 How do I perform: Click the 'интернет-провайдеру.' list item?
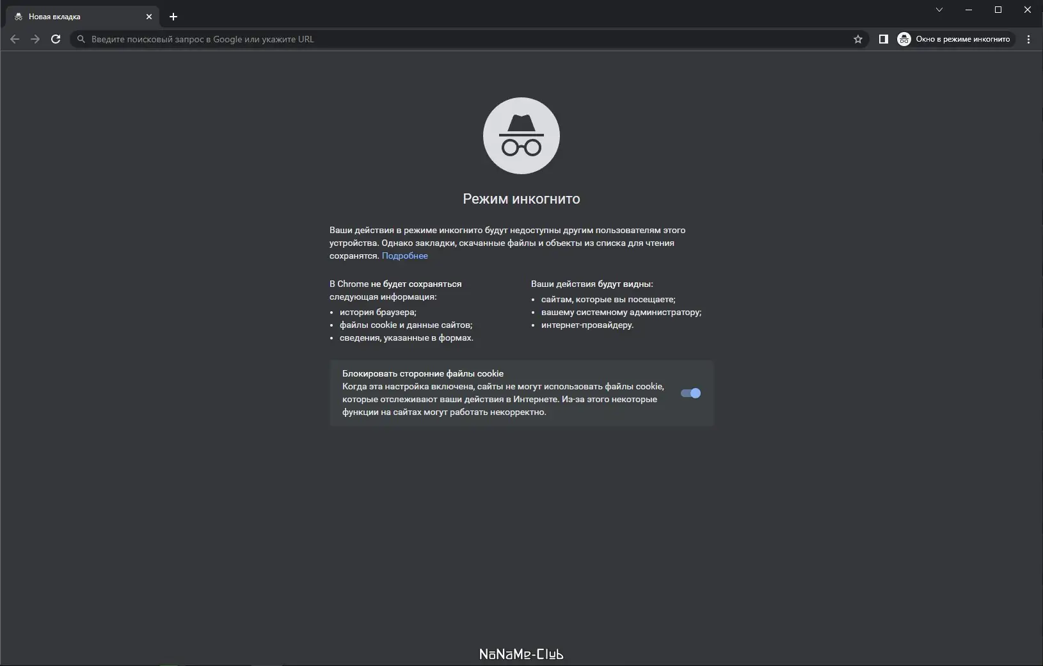coord(587,325)
